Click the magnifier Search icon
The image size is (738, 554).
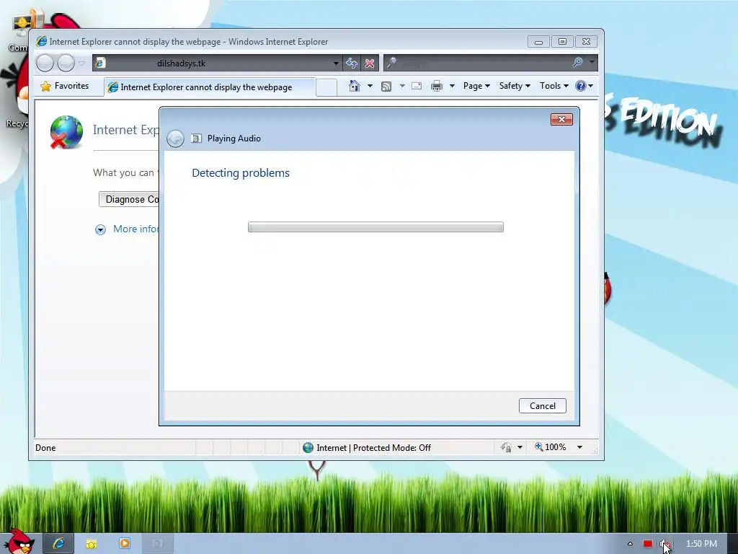tap(577, 63)
